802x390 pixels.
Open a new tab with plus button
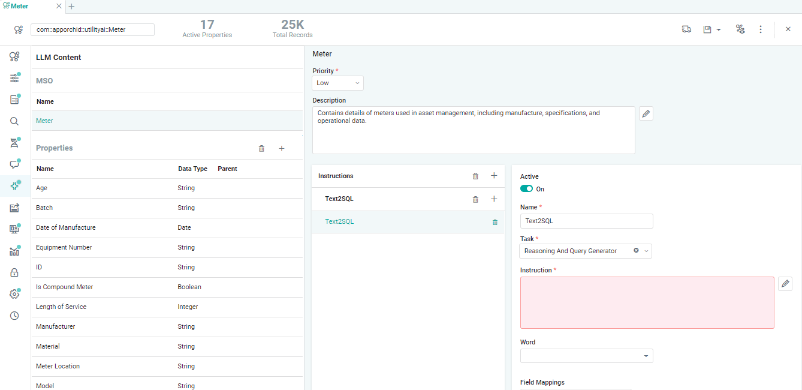point(71,7)
